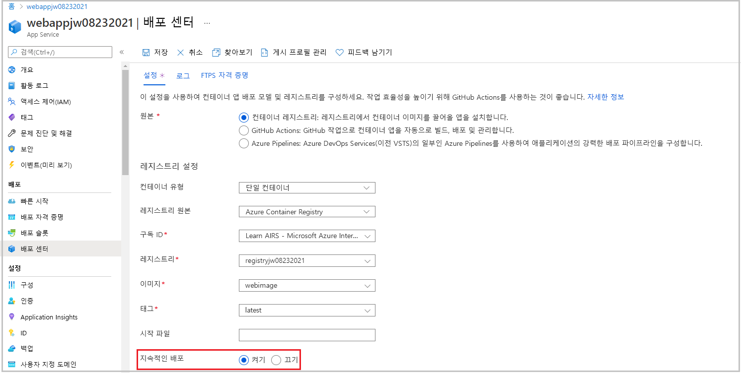Open the 태그 latest dropdown
Screen dimensions: 741x373
[x=307, y=310]
